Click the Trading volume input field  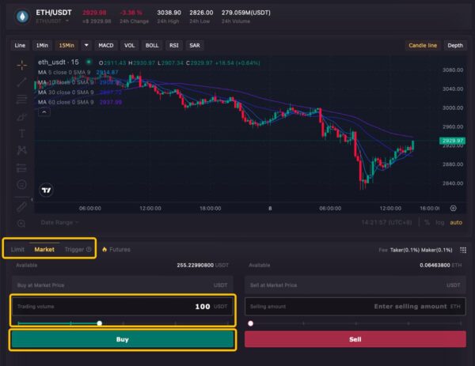(123, 307)
